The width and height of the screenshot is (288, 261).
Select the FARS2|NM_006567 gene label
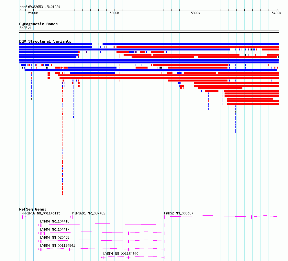click(x=179, y=213)
